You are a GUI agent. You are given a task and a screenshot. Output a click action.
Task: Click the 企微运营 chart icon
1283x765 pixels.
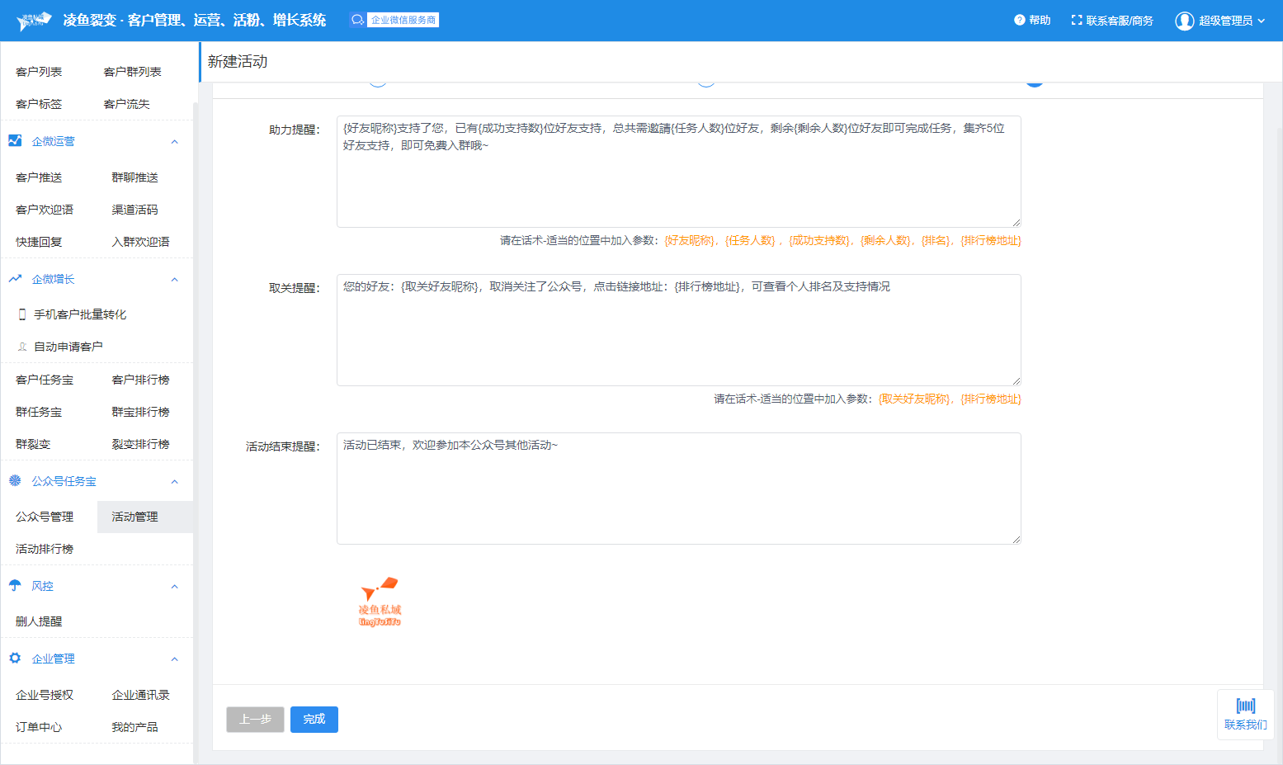click(x=15, y=141)
